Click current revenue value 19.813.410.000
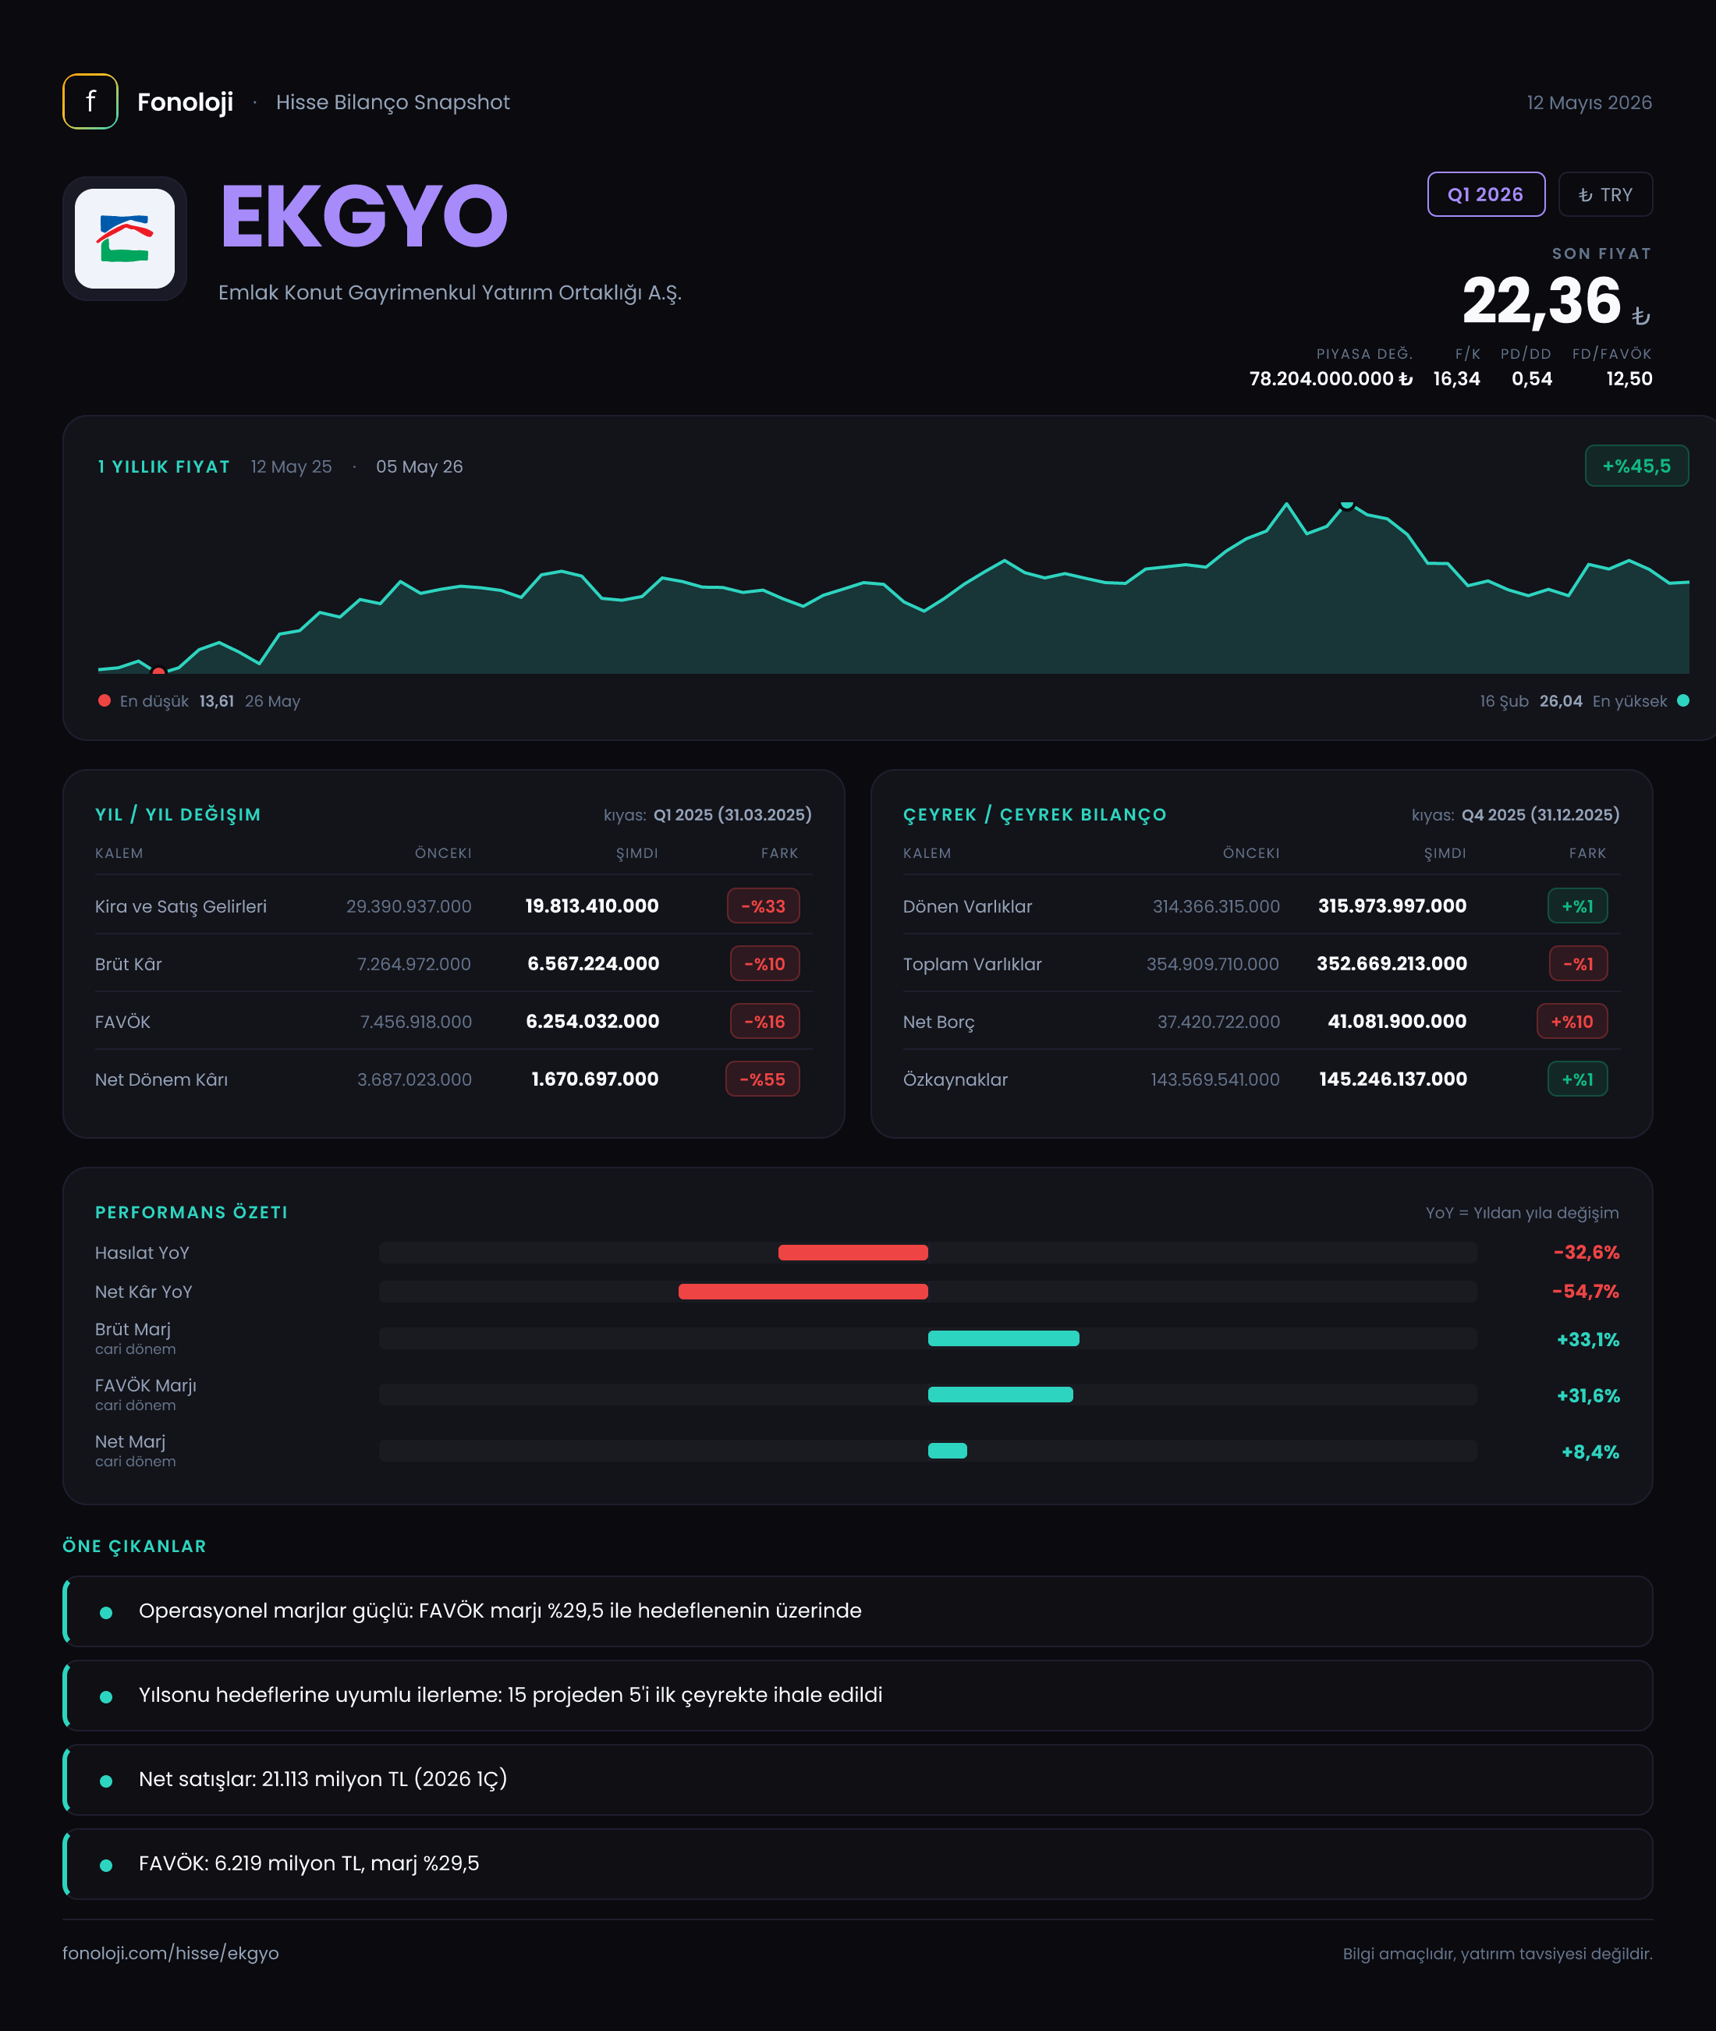 click(591, 906)
